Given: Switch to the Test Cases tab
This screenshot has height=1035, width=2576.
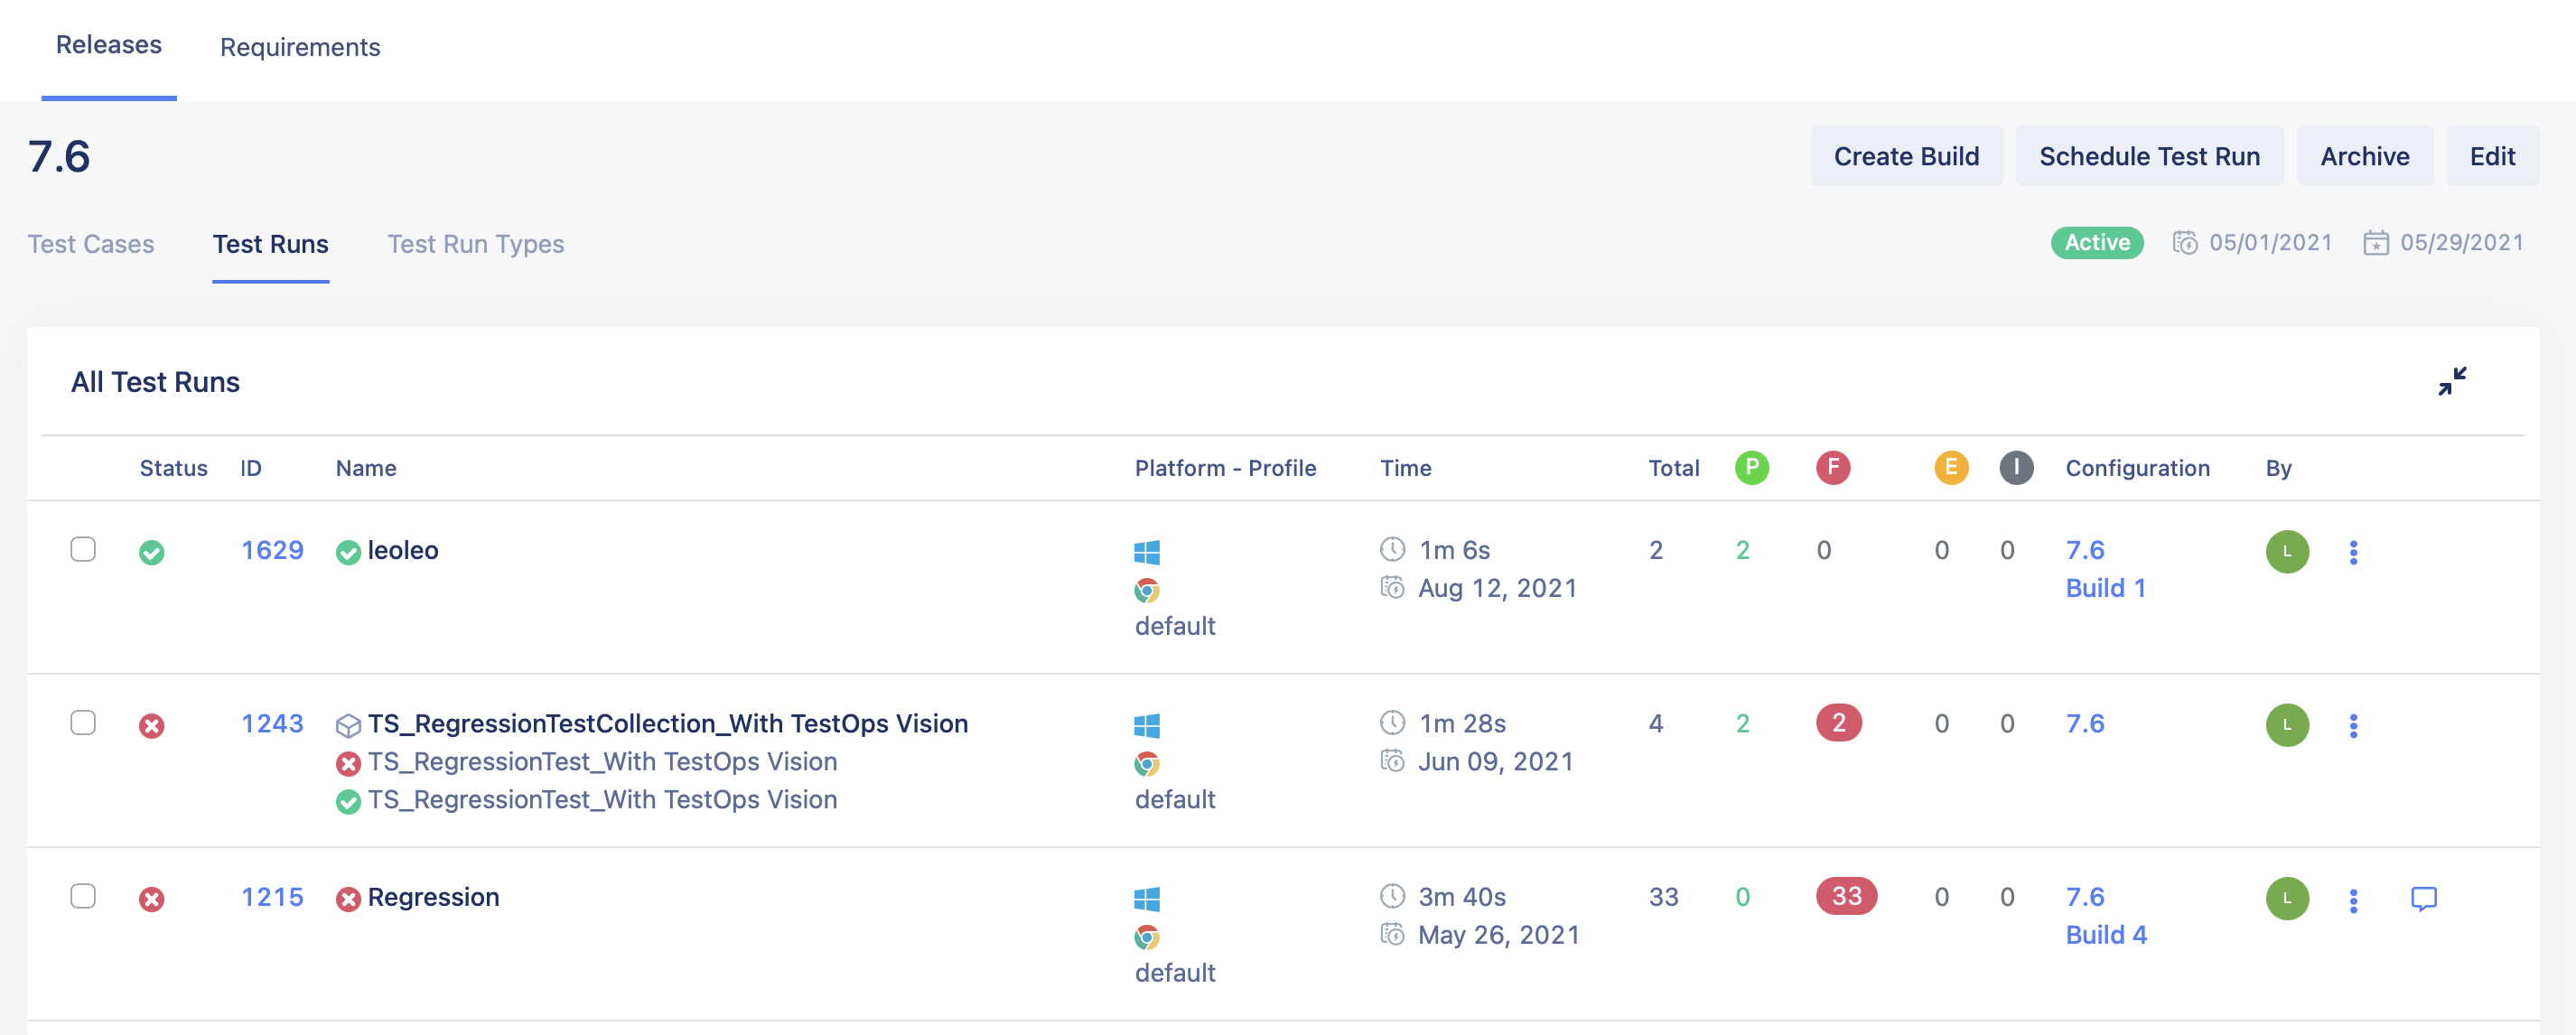Looking at the screenshot, I should (91, 243).
